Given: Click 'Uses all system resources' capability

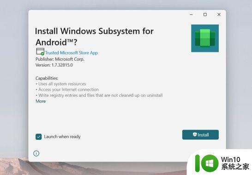Looking at the screenshot, I should coord(61,84).
